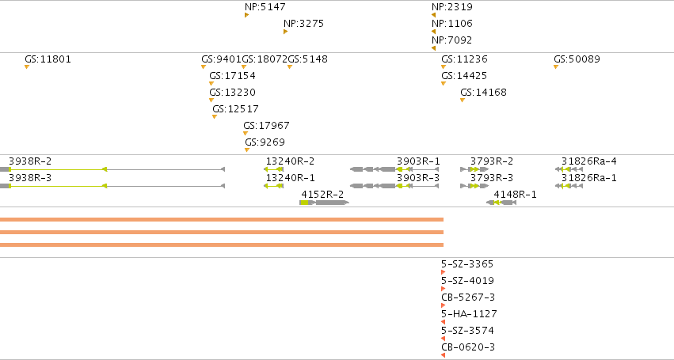Image resolution: width=674 pixels, height=360 pixels.
Task: Select the GS:18072 insertion label
Action: point(265,59)
